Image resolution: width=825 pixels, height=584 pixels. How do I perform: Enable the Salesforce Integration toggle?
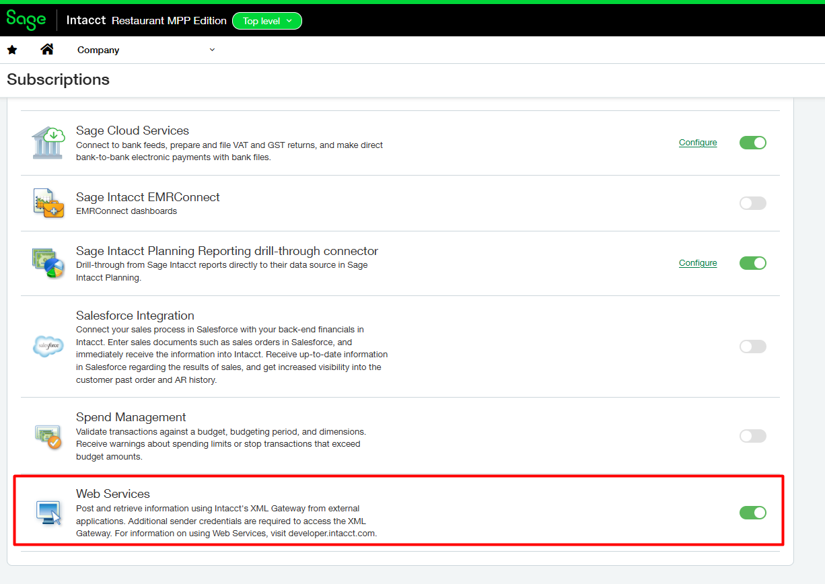[752, 346]
